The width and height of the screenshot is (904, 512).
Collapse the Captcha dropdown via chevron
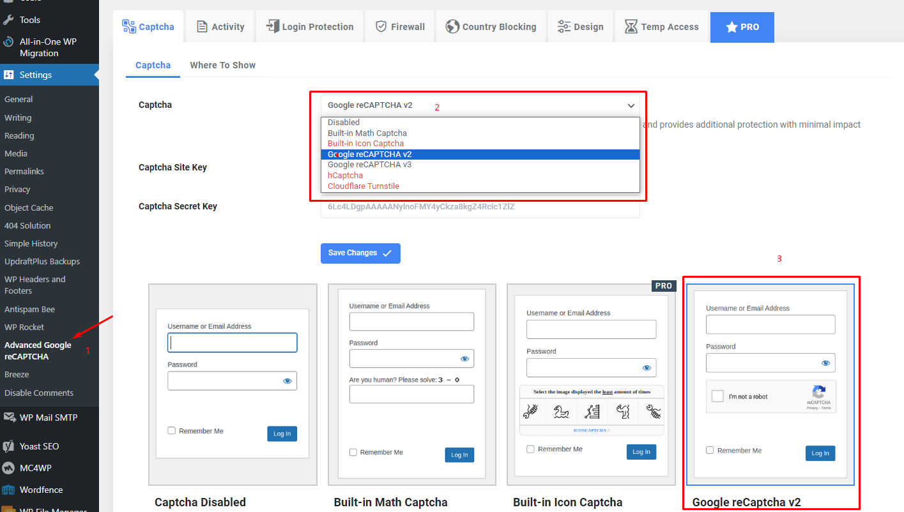[631, 105]
